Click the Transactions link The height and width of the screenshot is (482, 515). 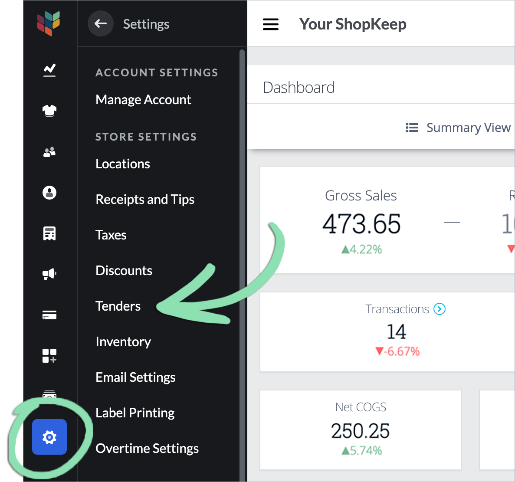397,309
